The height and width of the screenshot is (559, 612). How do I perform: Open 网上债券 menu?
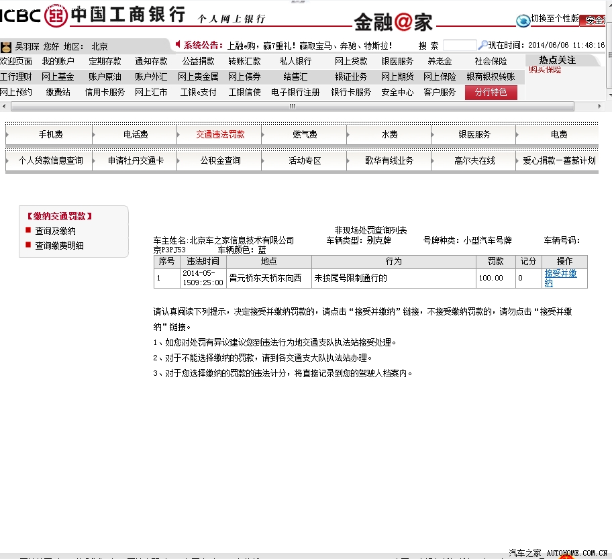pyautogui.click(x=244, y=77)
